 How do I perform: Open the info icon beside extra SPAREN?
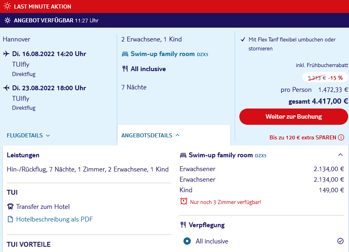click(341, 137)
